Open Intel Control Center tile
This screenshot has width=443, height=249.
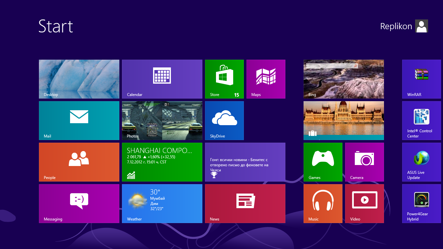(421, 120)
